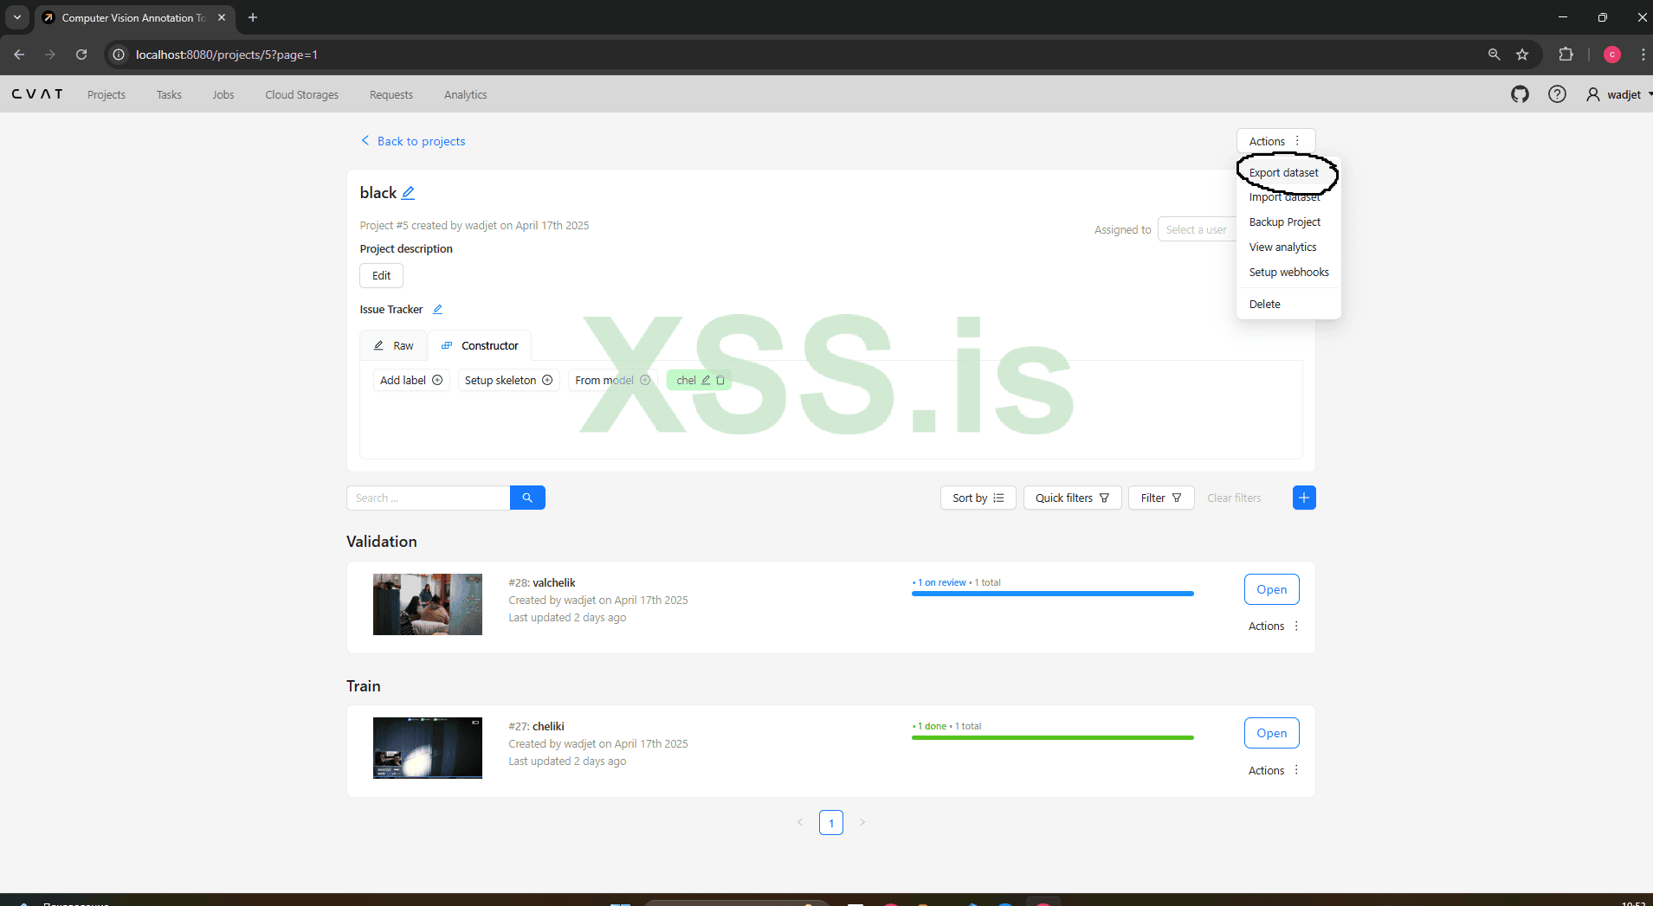Delete the chel label trash icon
The height and width of the screenshot is (906, 1653).
click(720, 380)
